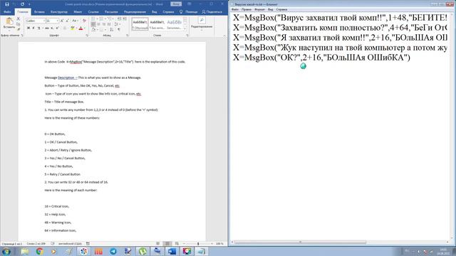Open Notepad's Правка menu
456x256 pixels.
click(247, 9)
